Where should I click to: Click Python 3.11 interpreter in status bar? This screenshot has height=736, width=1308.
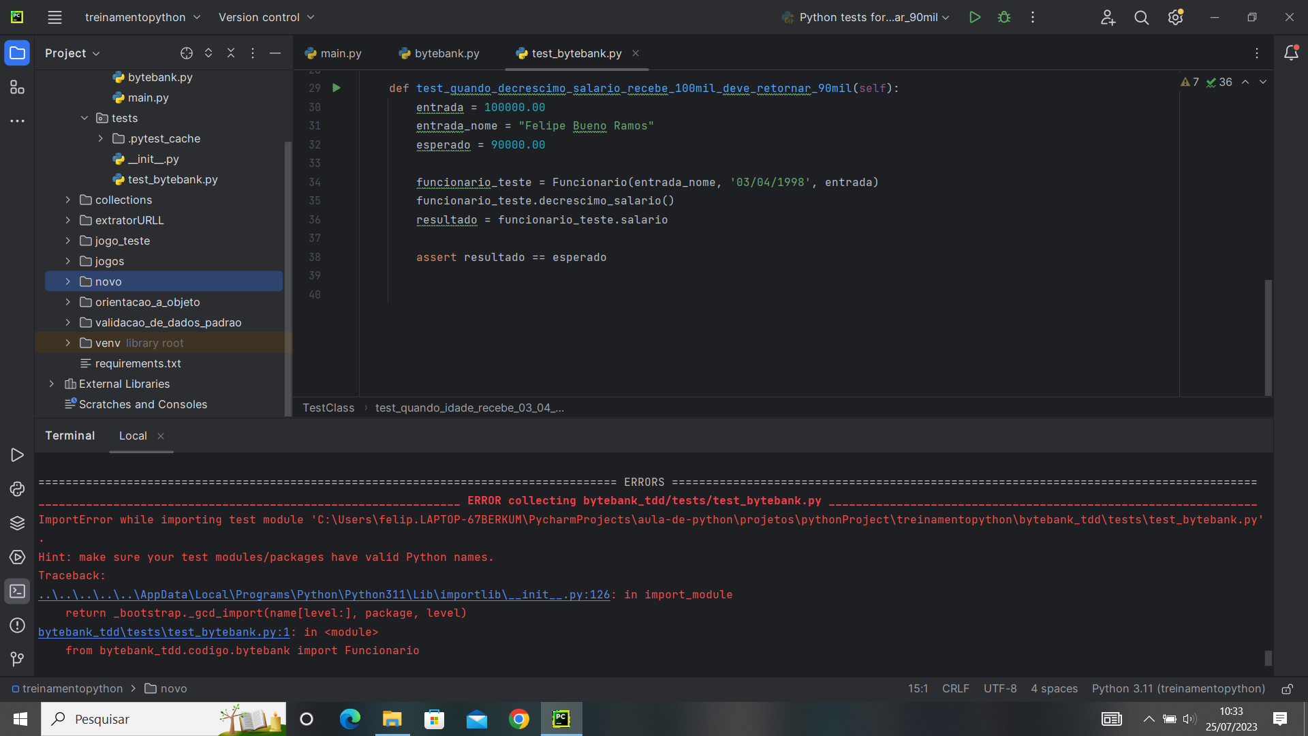click(x=1179, y=689)
